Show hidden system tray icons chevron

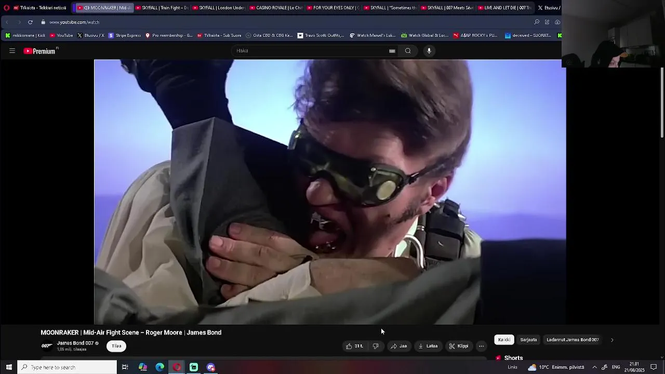pyautogui.click(x=594, y=367)
